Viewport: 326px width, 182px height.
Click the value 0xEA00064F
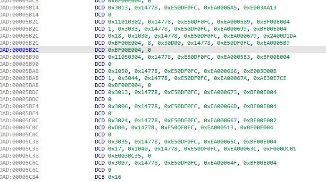click(x=220, y=163)
